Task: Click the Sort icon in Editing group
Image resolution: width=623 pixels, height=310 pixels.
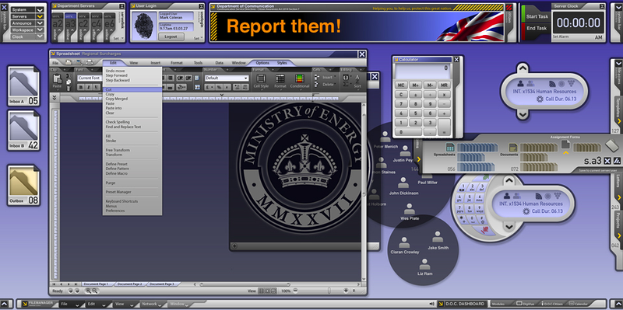Action: [357, 81]
